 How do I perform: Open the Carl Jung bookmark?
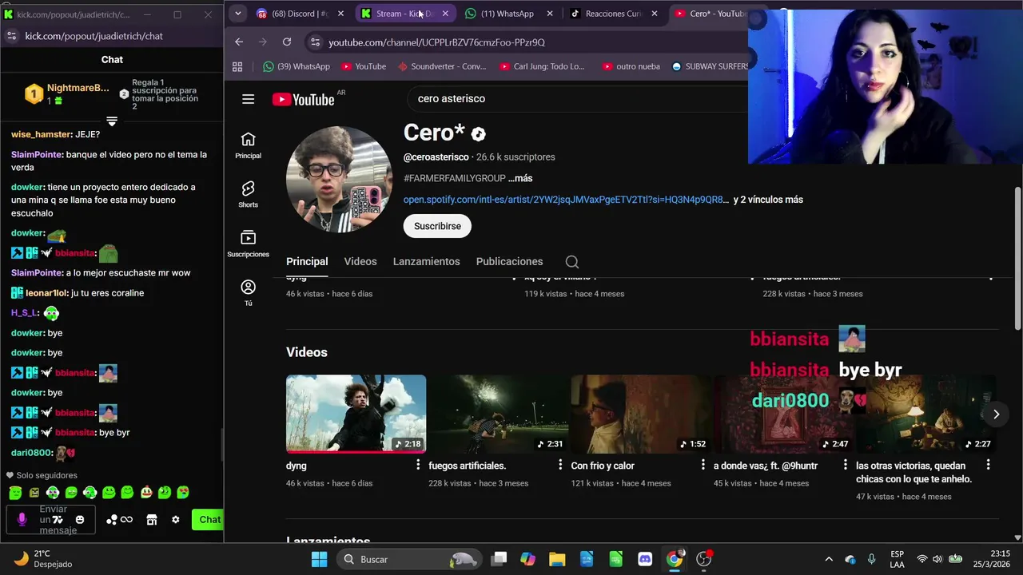(x=543, y=66)
